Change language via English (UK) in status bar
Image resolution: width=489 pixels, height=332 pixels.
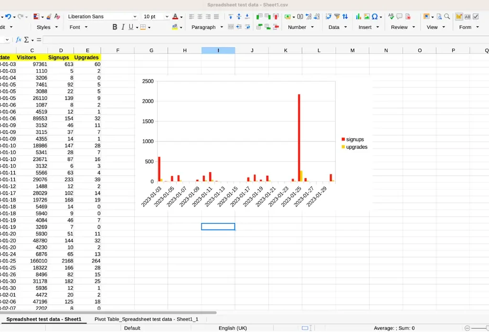click(233, 328)
